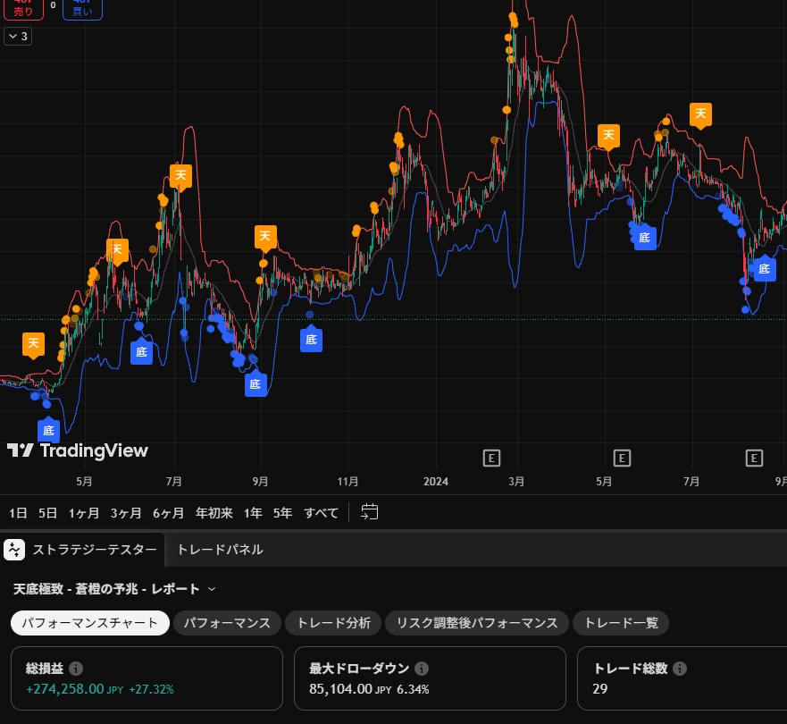
Task: Click the 11月 label on time axis
Action: pyautogui.click(x=347, y=482)
